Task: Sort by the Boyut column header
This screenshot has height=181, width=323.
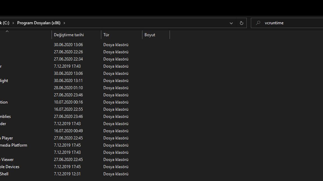Action: [x=150, y=35]
